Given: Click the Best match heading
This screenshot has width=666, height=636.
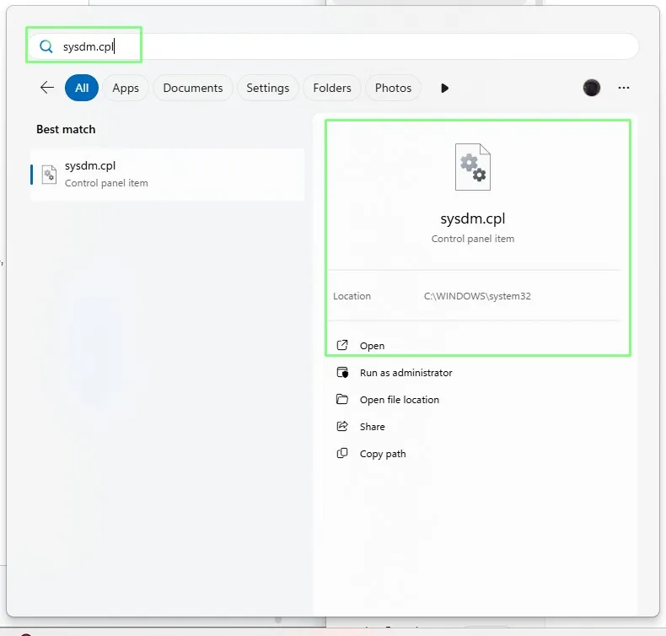Looking at the screenshot, I should (x=66, y=129).
